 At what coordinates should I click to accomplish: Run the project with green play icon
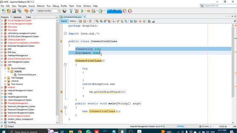click(82, 11)
